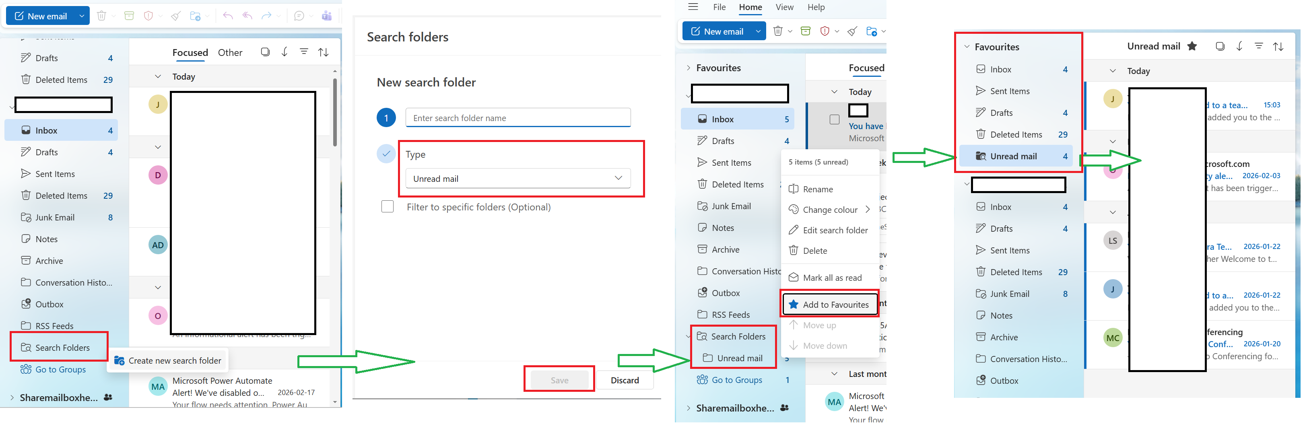
Task: Click the reply arrow icon in toolbar
Action: click(x=228, y=16)
